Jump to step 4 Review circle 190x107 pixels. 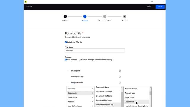[x=124, y=16]
